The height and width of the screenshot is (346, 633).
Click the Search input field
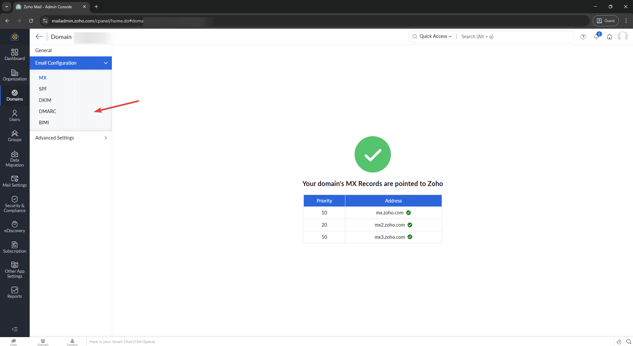pyautogui.click(x=515, y=37)
